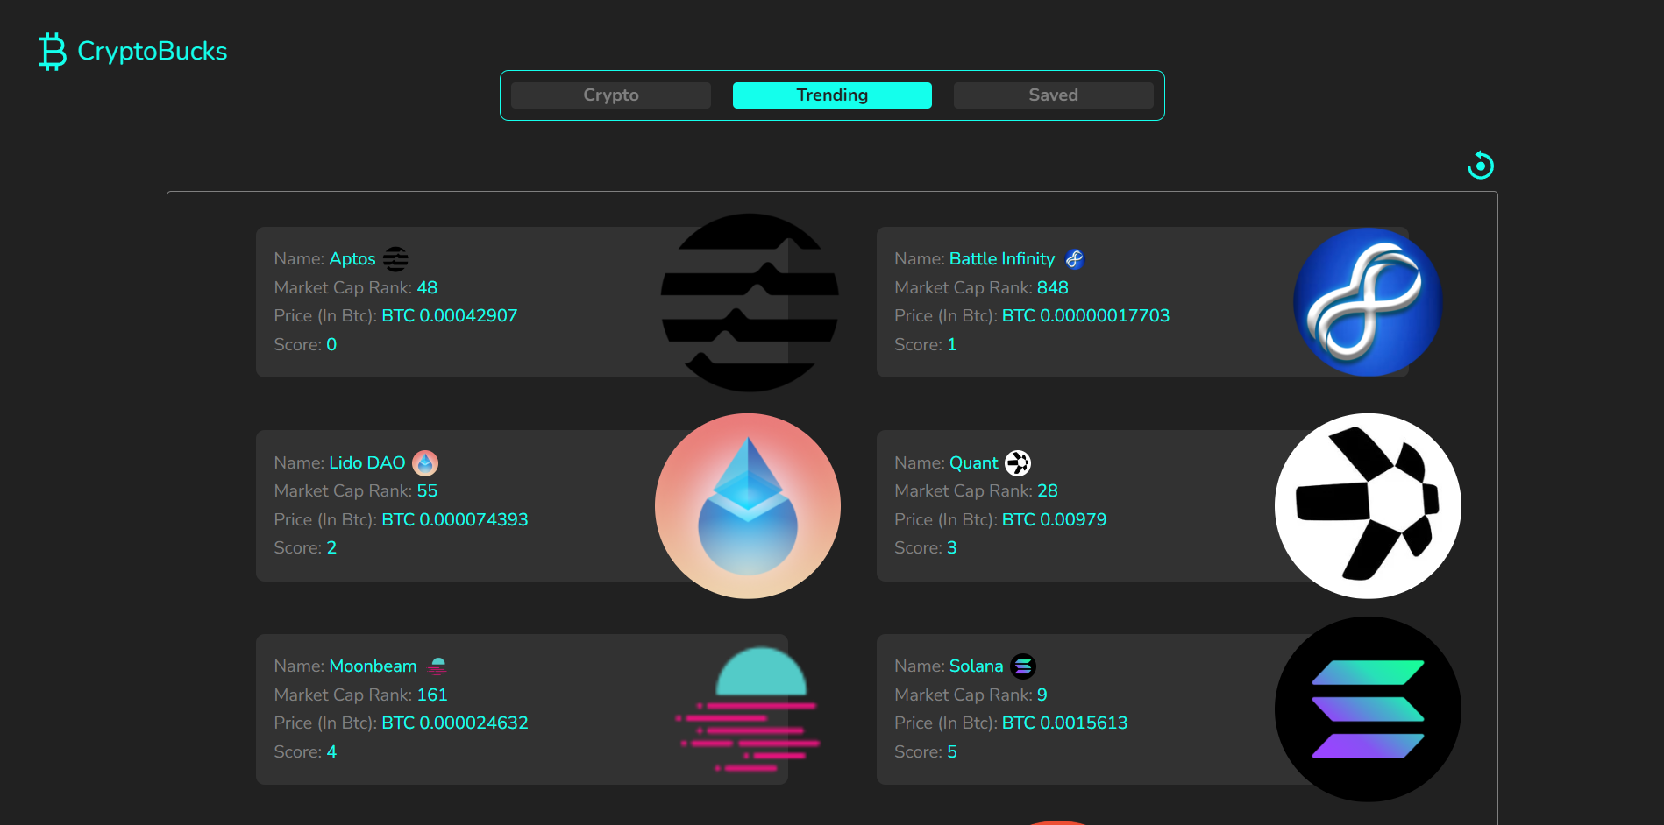The width and height of the screenshot is (1664, 825).
Task: Click the small Moonbeam icon beside its name
Action: coord(437,666)
